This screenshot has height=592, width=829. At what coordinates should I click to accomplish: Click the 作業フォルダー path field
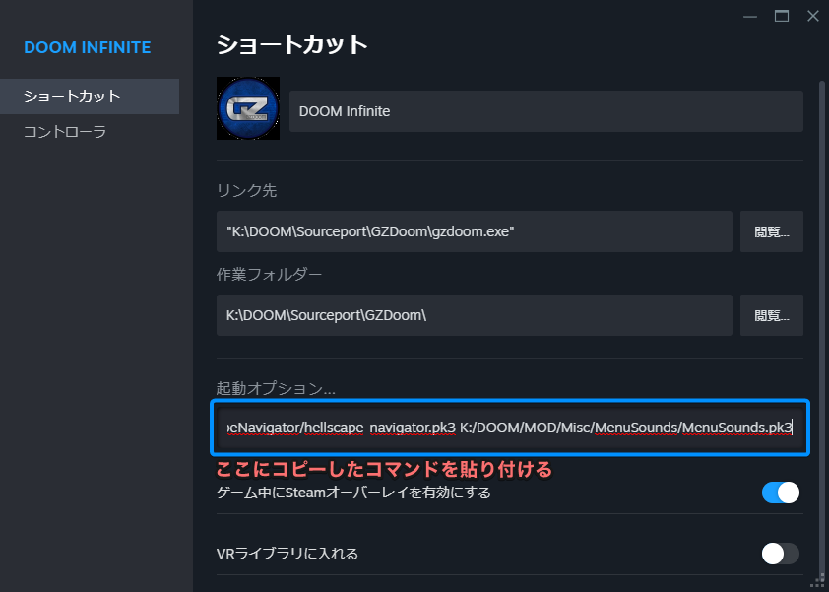[475, 315]
